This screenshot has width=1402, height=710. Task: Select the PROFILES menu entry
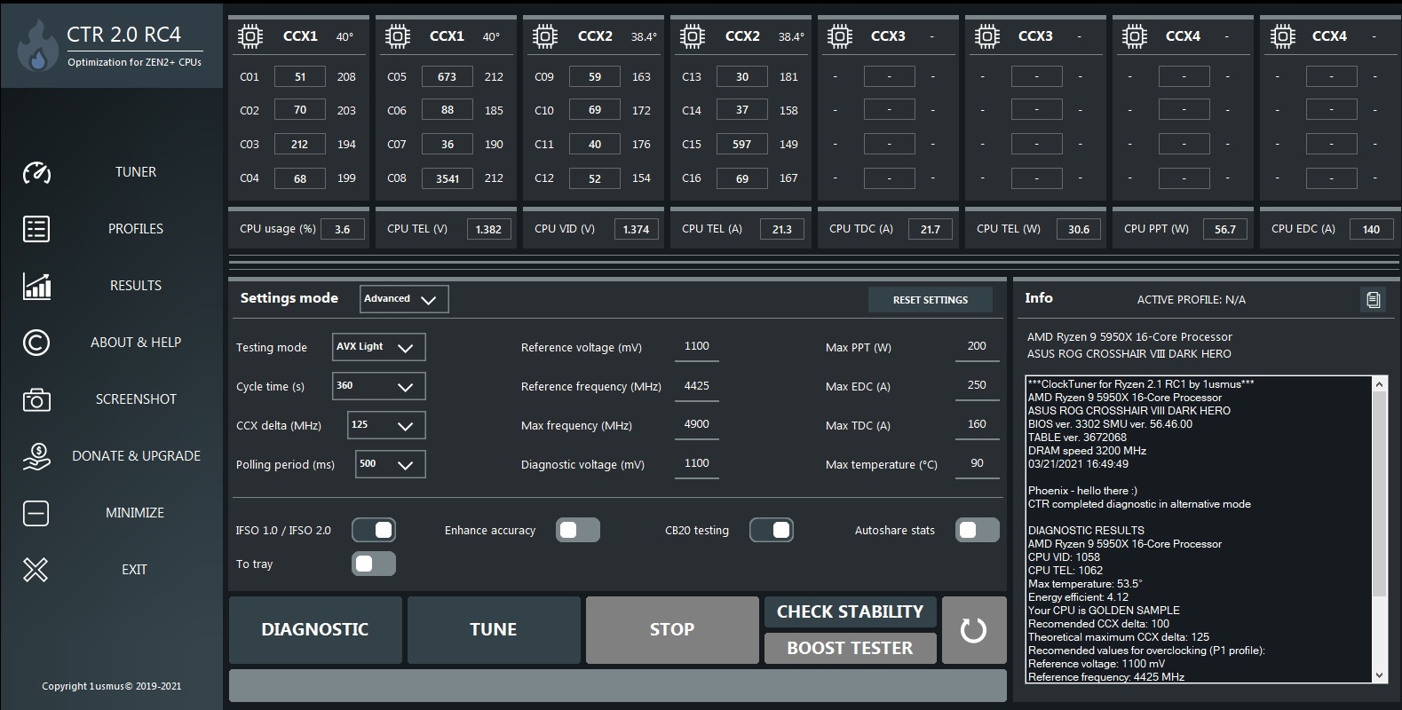pyautogui.click(x=135, y=229)
